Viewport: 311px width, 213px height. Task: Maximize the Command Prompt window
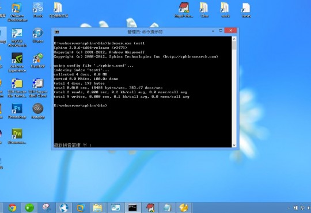[x=221, y=31]
